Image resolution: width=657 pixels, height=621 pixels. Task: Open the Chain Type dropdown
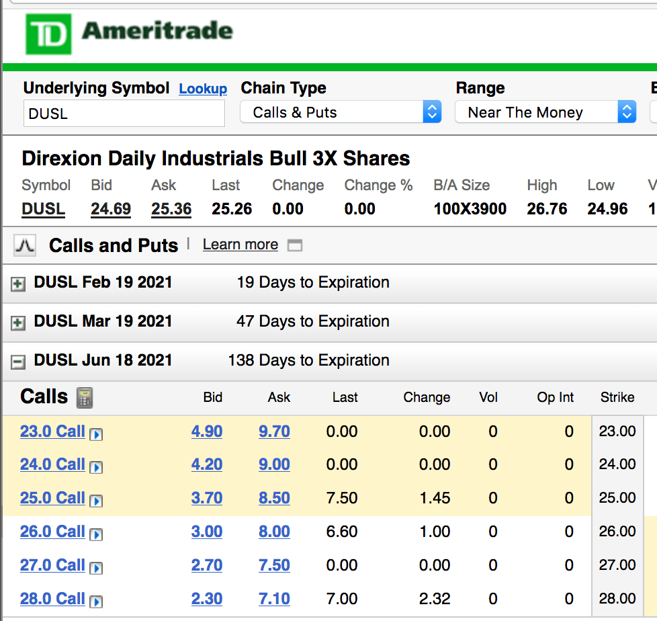pyautogui.click(x=341, y=112)
